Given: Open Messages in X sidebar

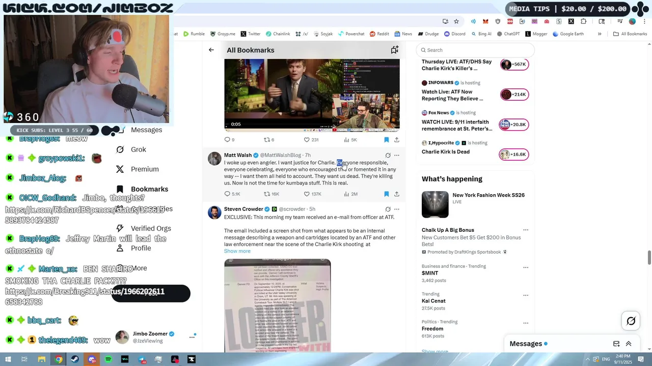Looking at the screenshot, I should [x=146, y=130].
